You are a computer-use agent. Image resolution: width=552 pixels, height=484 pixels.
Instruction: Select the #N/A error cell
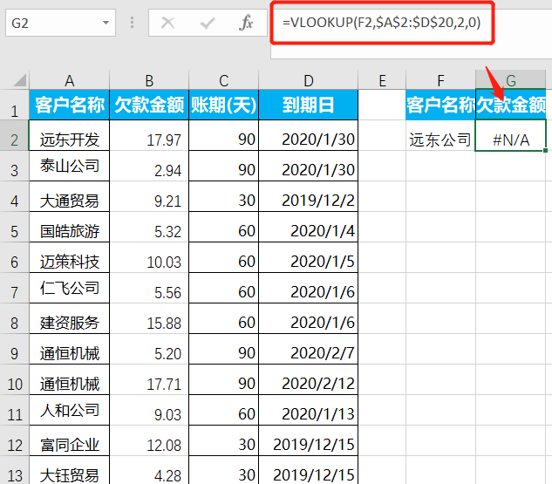click(x=511, y=135)
